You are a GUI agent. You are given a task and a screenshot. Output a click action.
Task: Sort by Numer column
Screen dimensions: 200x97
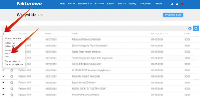tap(49, 34)
